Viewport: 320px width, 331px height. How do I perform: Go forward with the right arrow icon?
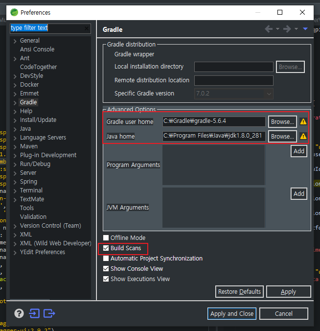click(x=287, y=29)
